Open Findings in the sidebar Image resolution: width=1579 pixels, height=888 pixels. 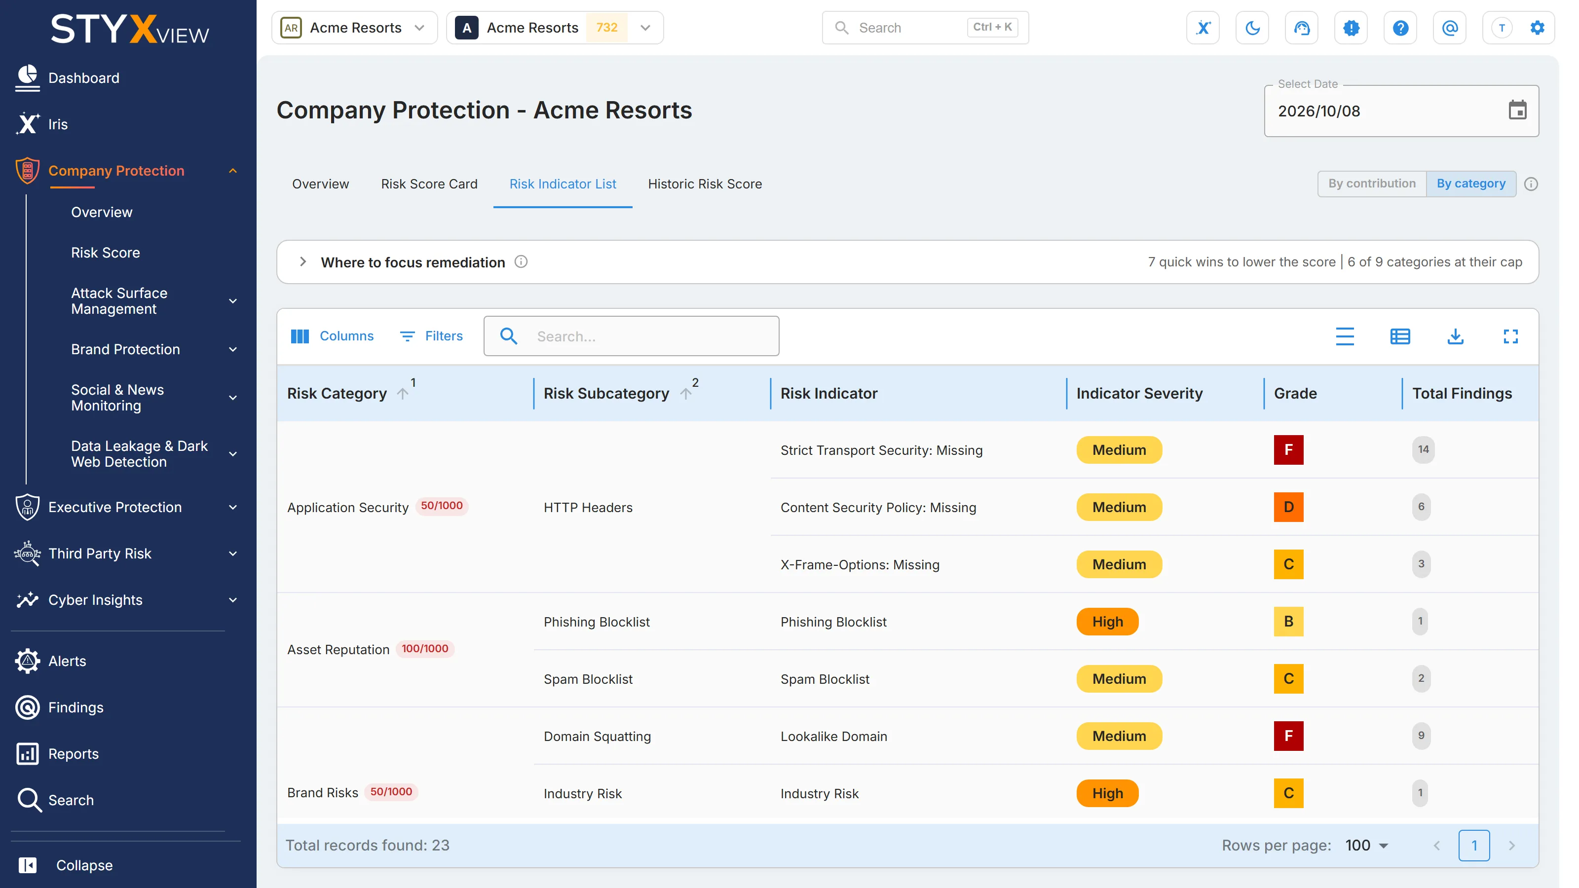pyautogui.click(x=75, y=707)
